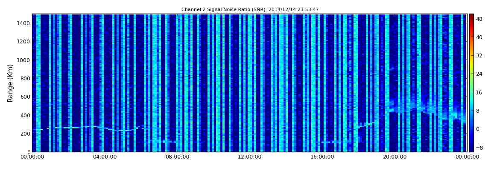
Task: Click the colorbar value 24
Action: click(479, 74)
